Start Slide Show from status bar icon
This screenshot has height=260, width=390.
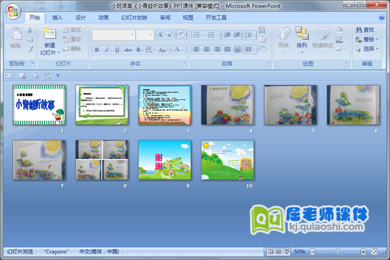[x=287, y=252]
